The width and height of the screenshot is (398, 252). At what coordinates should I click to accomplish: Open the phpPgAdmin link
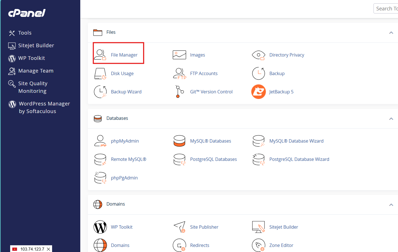(124, 178)
